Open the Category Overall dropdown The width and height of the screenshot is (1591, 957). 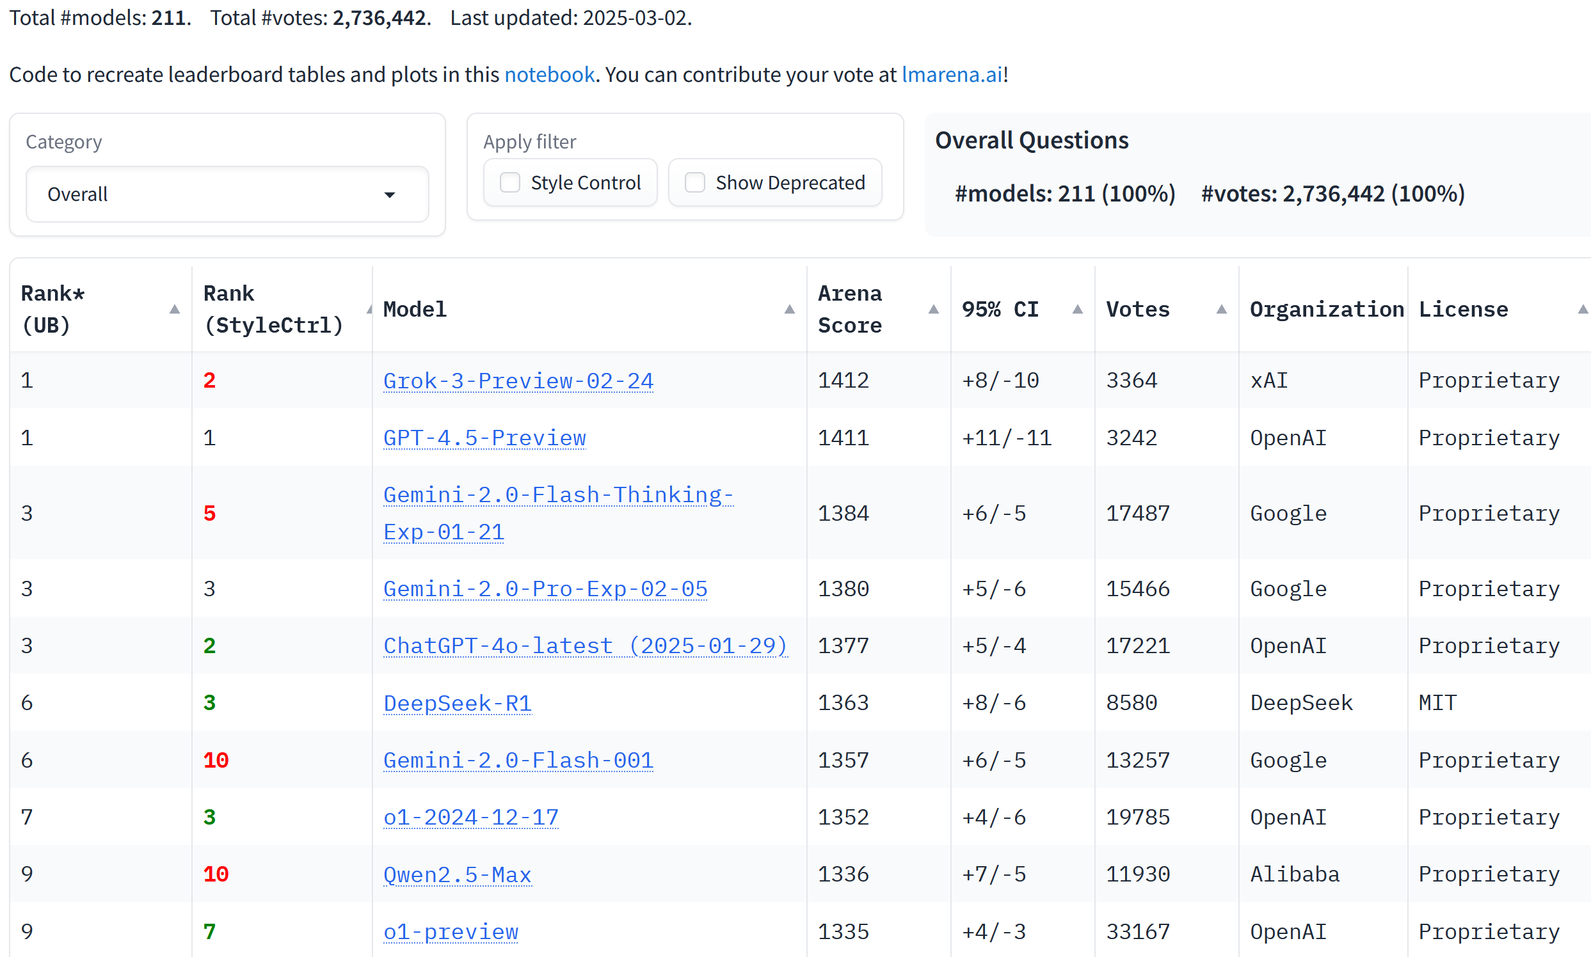[227, 194]
